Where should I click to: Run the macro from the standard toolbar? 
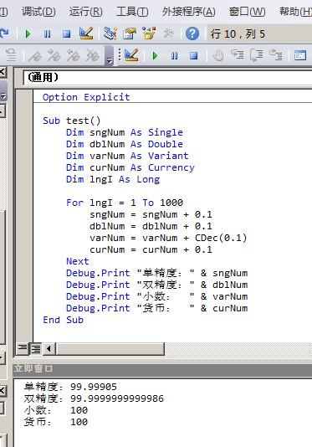(x=28, y=34)
